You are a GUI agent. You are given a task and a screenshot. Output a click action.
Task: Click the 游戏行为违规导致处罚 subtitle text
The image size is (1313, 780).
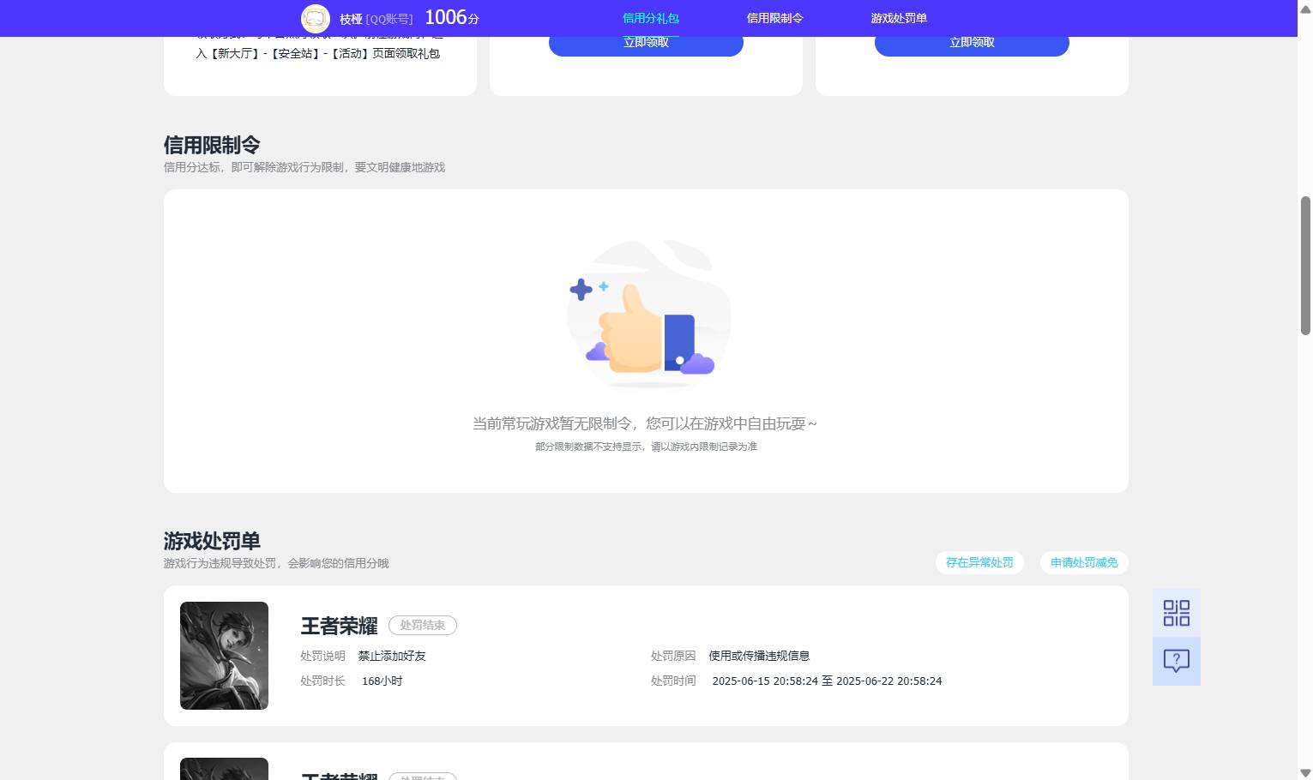click(x=276, y=563)
